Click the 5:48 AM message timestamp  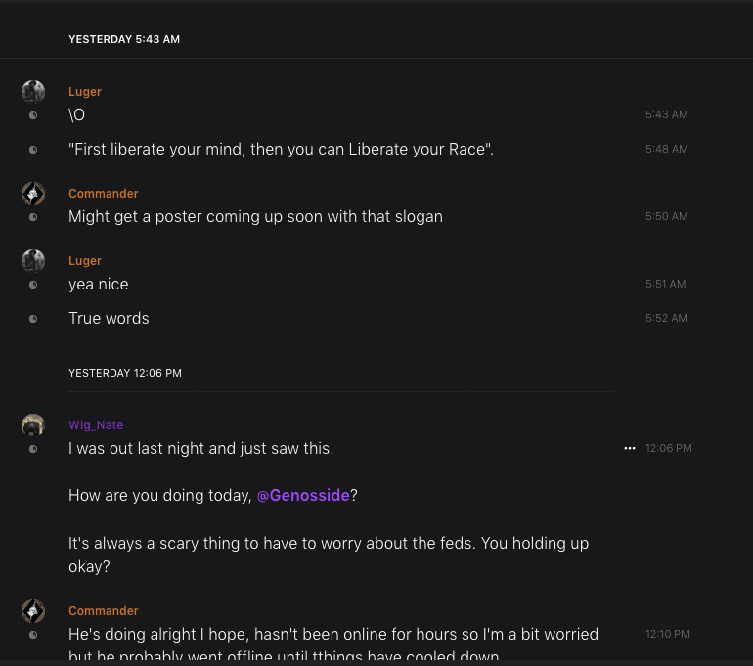coord(666,150)
